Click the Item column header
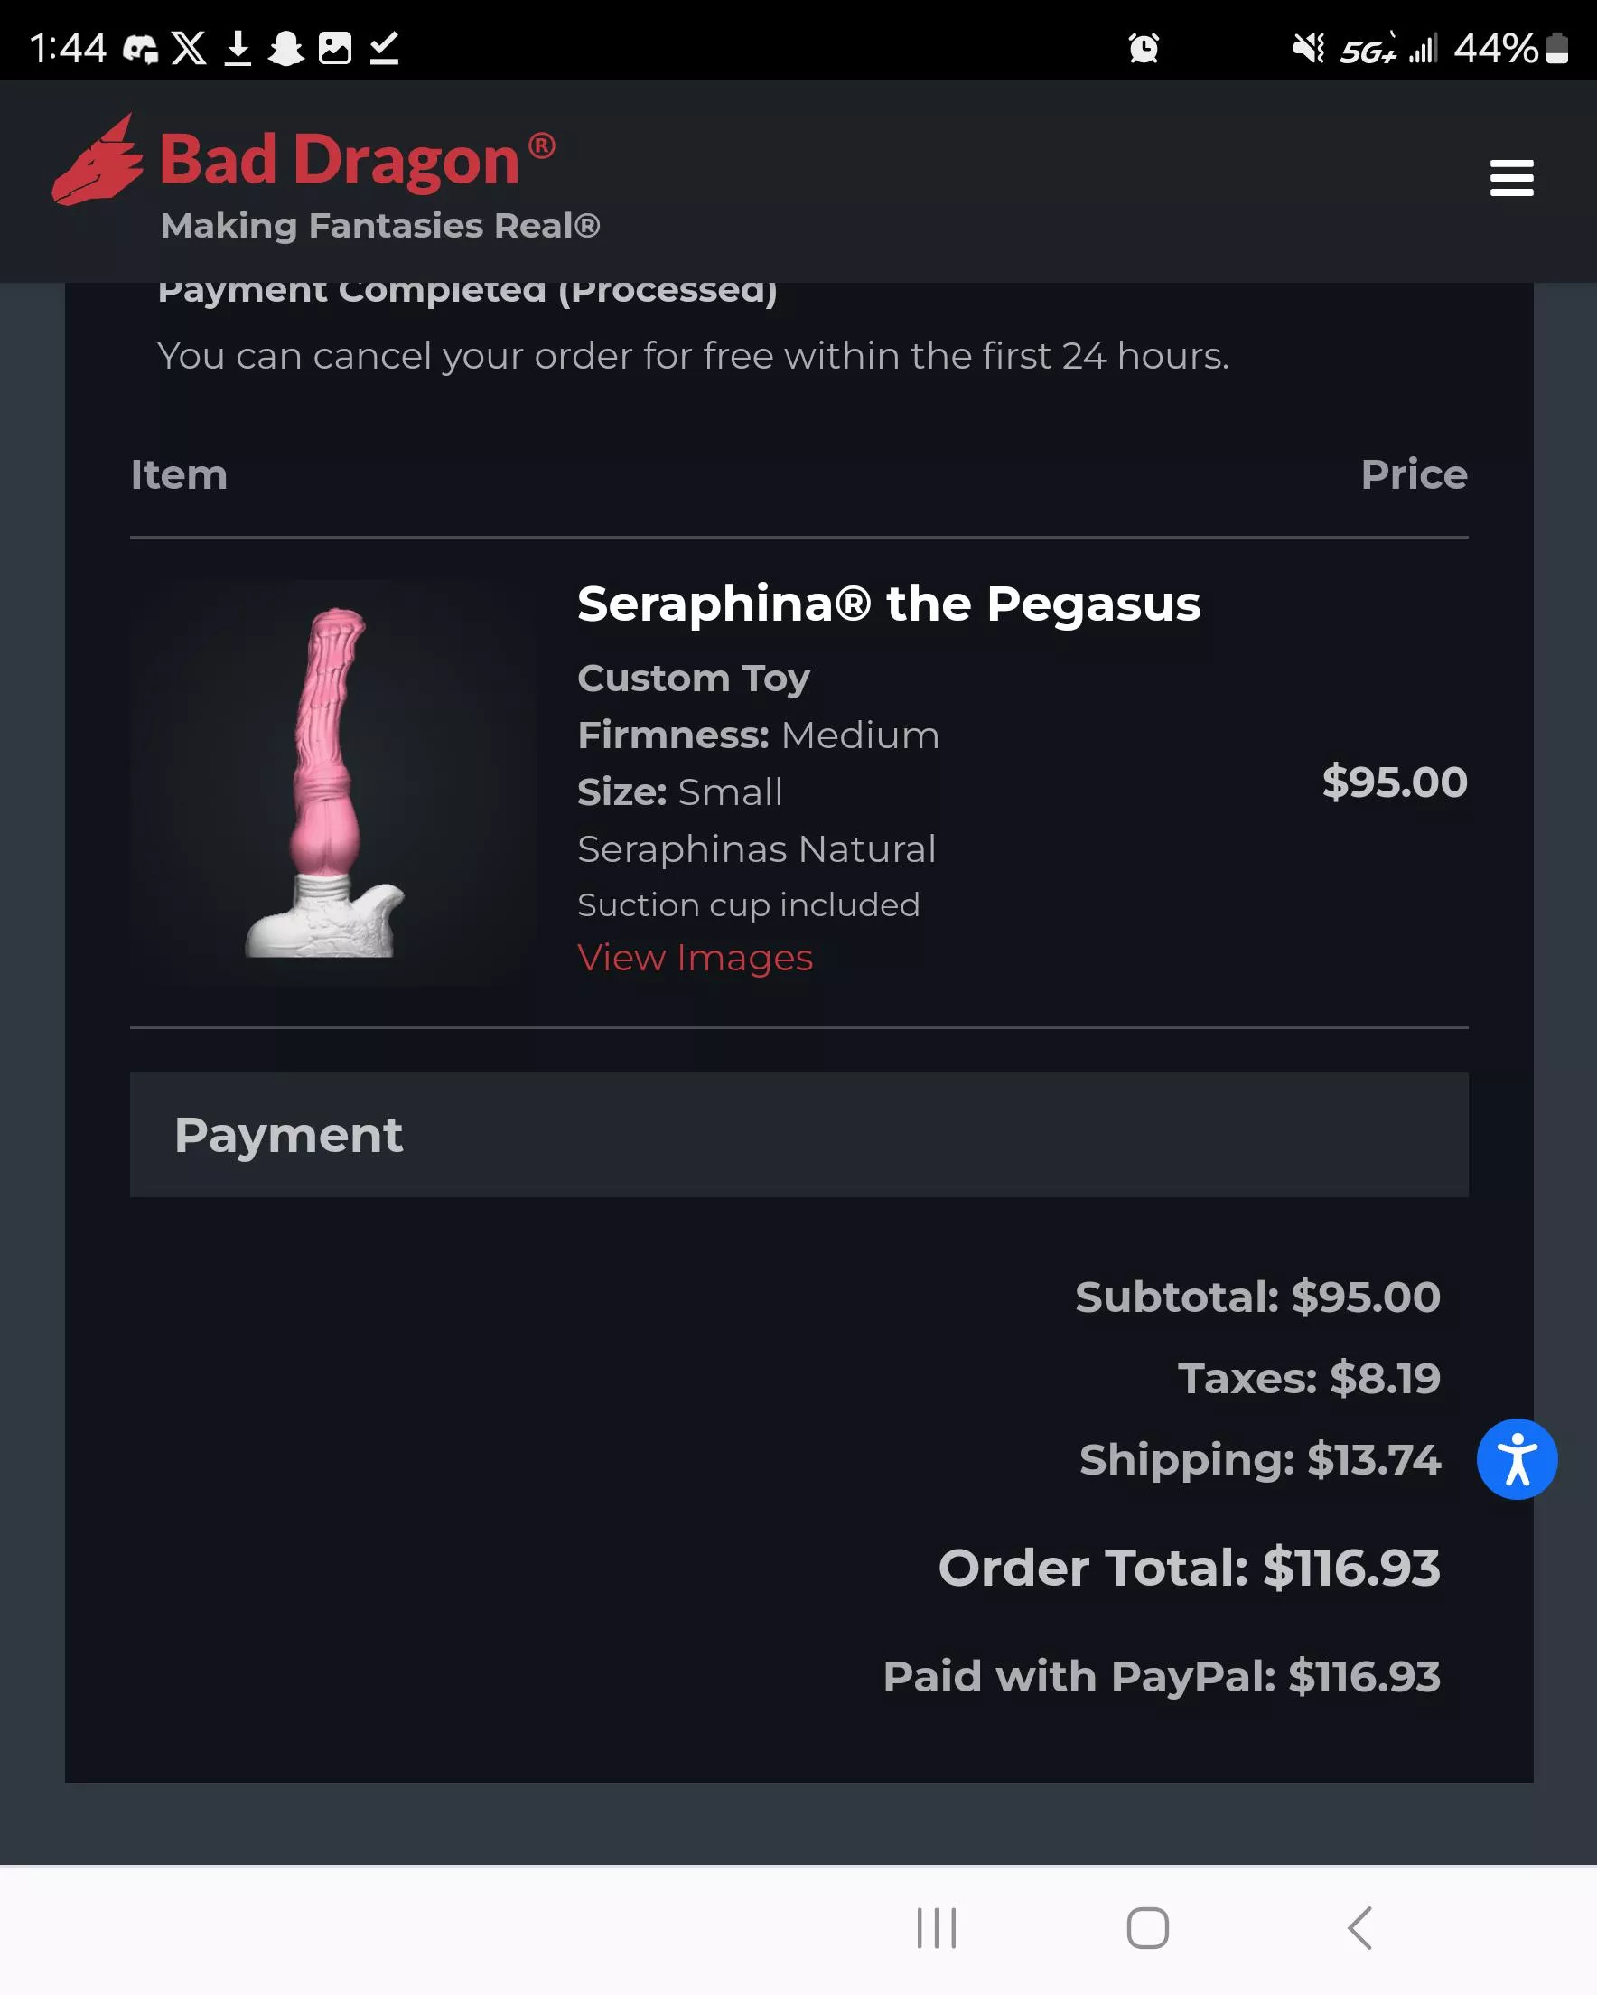The image size is (1597, 1995). tap(179, 473)
